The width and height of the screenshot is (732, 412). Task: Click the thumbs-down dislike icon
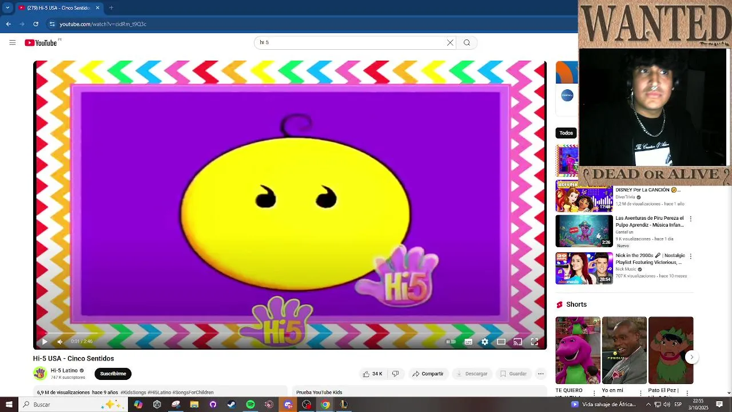[x=395, y=374]
